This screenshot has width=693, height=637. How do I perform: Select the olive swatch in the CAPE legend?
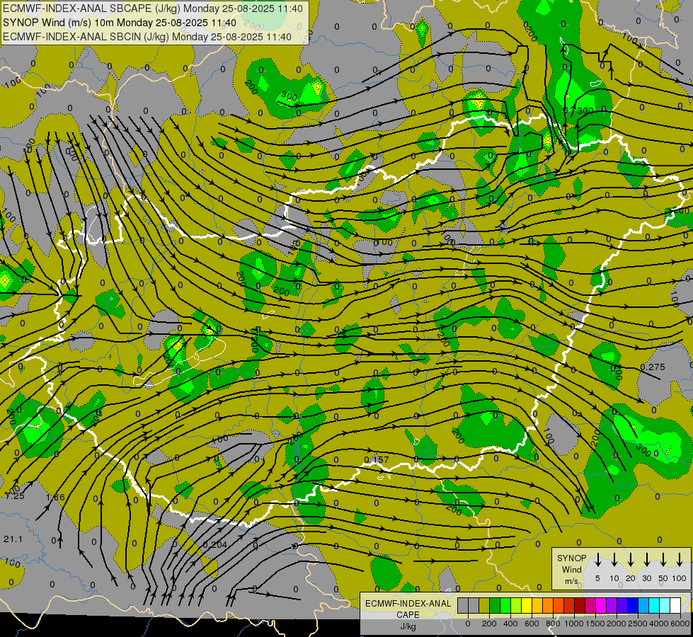484,605
